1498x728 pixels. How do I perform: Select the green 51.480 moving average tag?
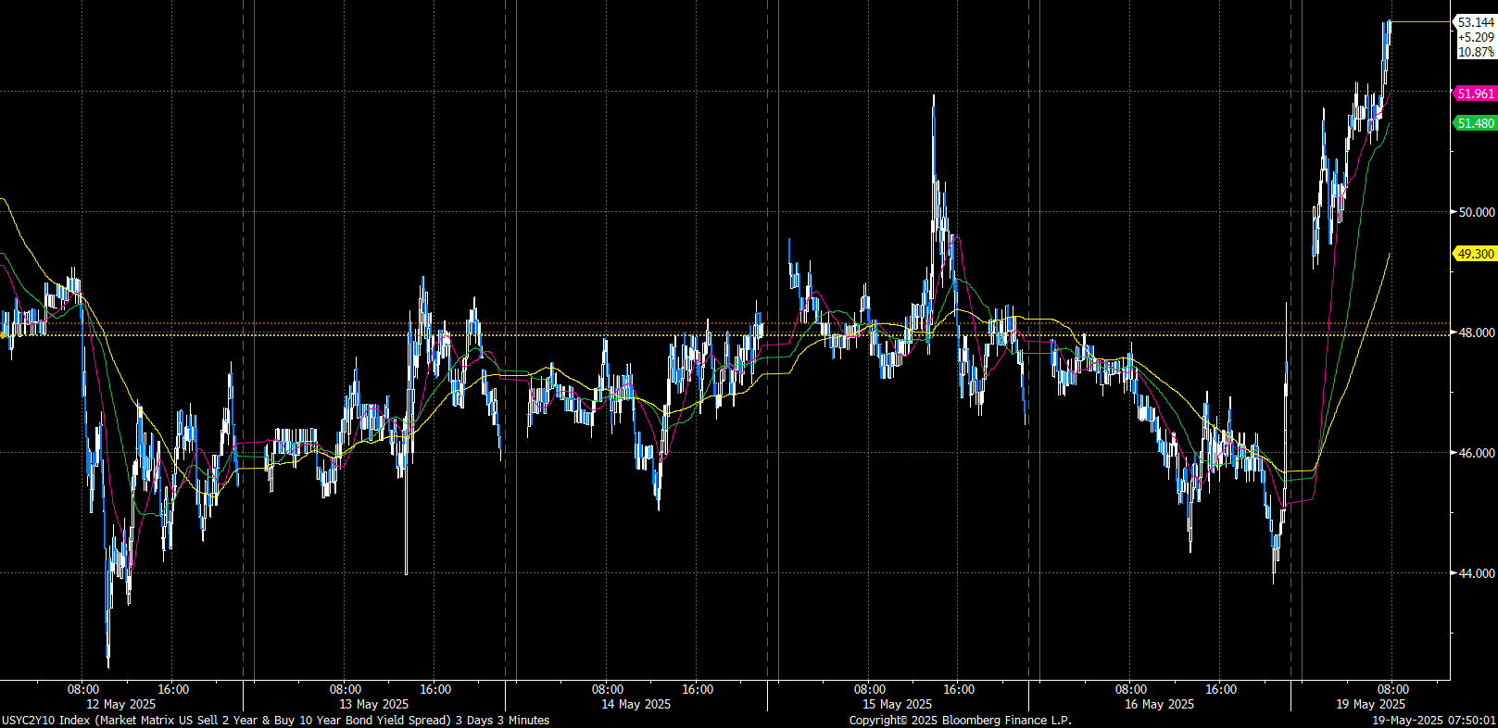point(1475,123)
